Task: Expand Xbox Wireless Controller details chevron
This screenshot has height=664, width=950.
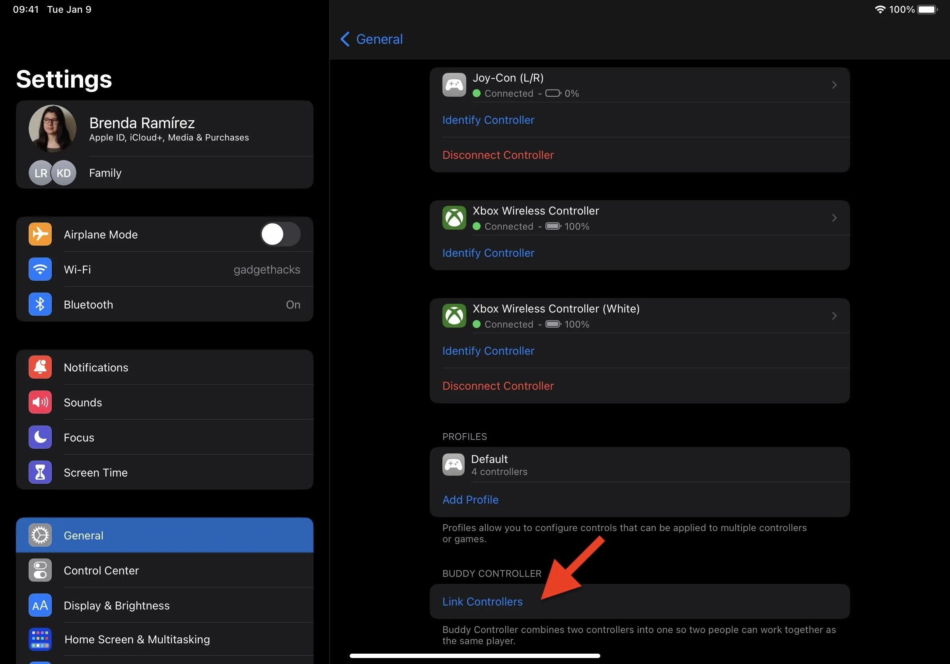Action: point(834,218)
